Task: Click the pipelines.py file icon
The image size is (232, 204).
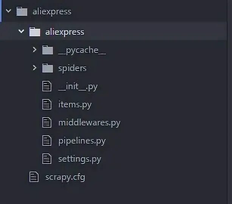Action: click(x=47, y=141)
